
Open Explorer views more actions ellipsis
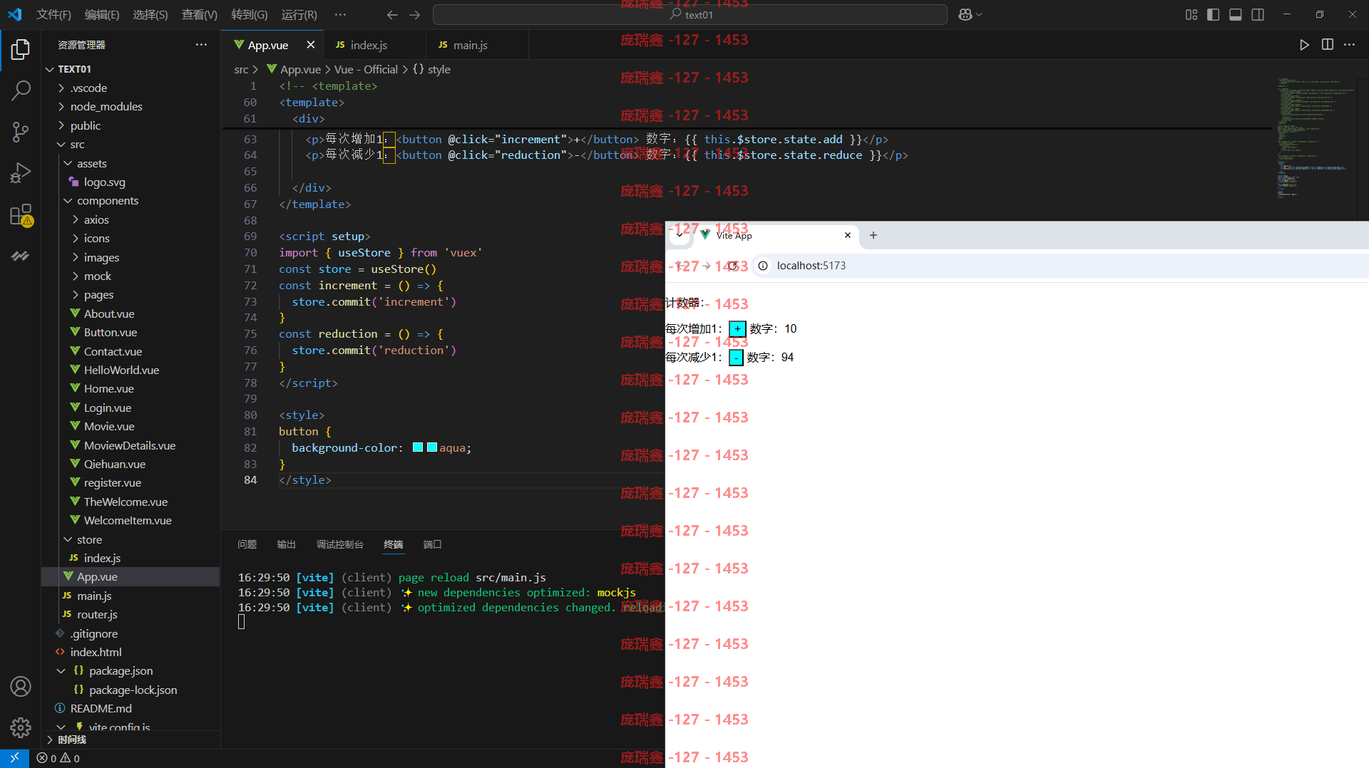201,45
